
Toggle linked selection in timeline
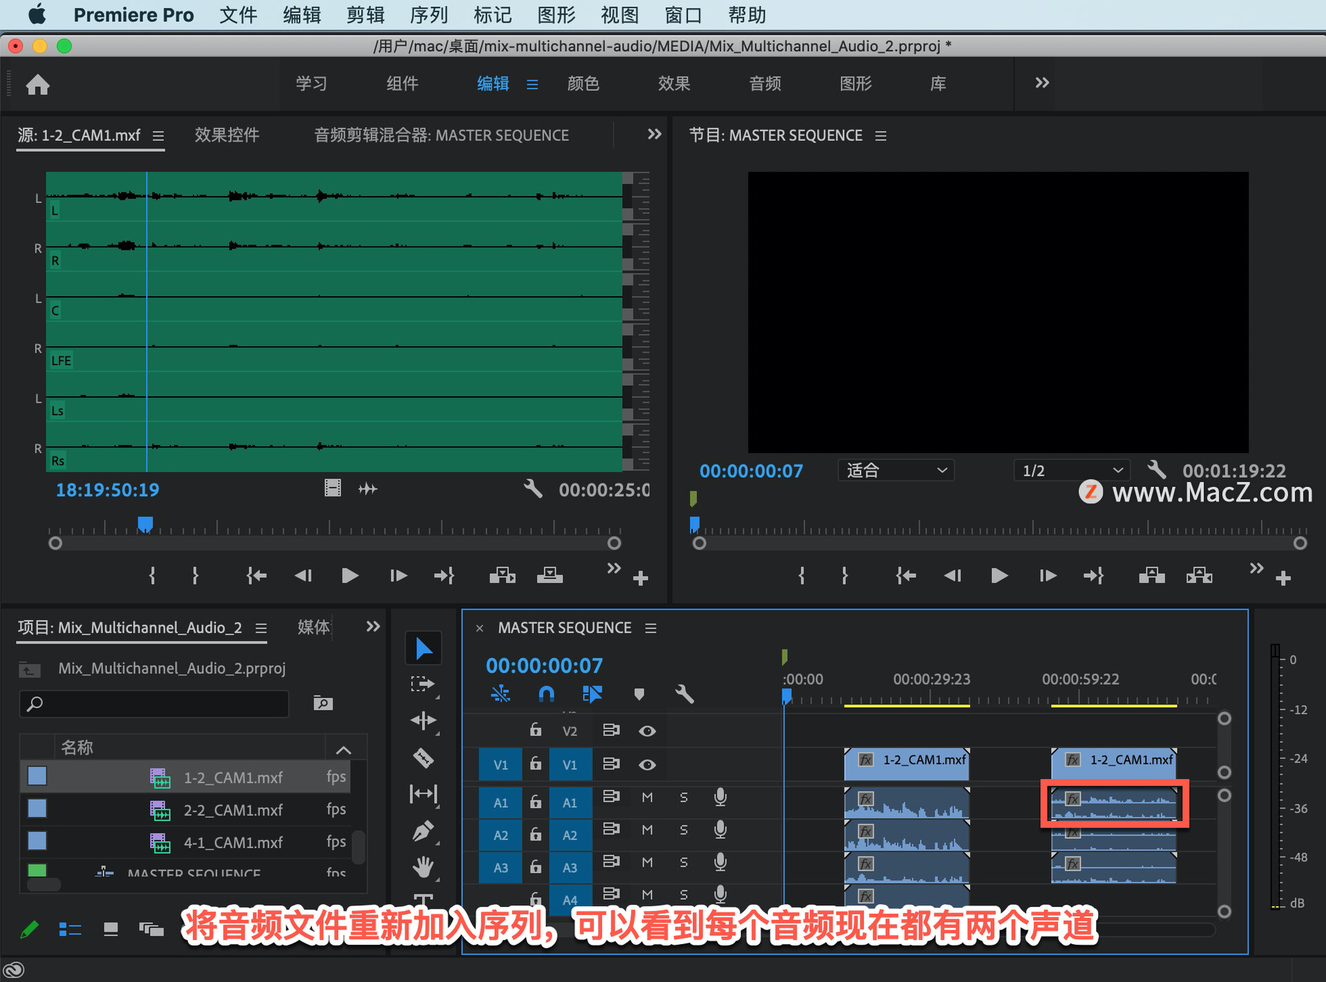pos(593,693)
